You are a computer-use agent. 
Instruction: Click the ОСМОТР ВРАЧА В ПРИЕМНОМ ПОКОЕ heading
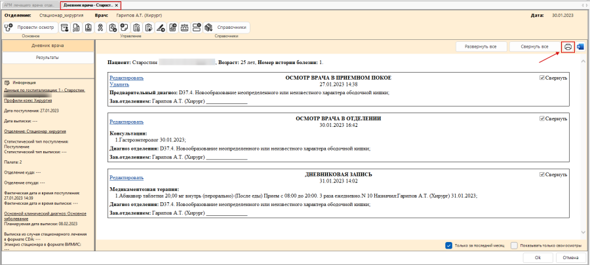pyautogui.click(x=339, y=78)
